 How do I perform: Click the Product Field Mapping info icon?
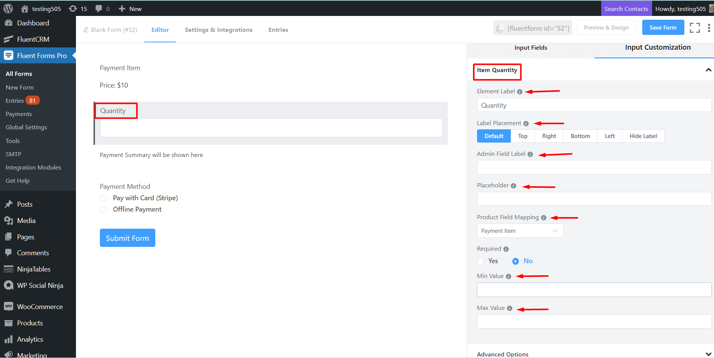543,218
